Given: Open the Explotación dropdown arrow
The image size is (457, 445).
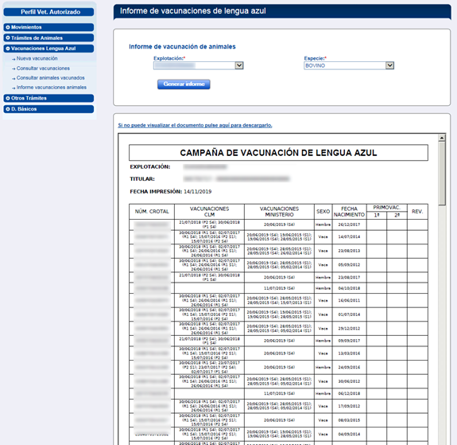Looking at the screenshot, I should [239, 65].
